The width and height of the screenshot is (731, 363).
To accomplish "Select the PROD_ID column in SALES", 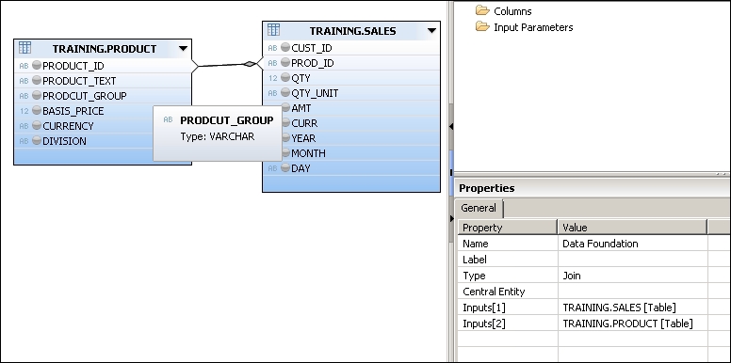I will (351, 63).
